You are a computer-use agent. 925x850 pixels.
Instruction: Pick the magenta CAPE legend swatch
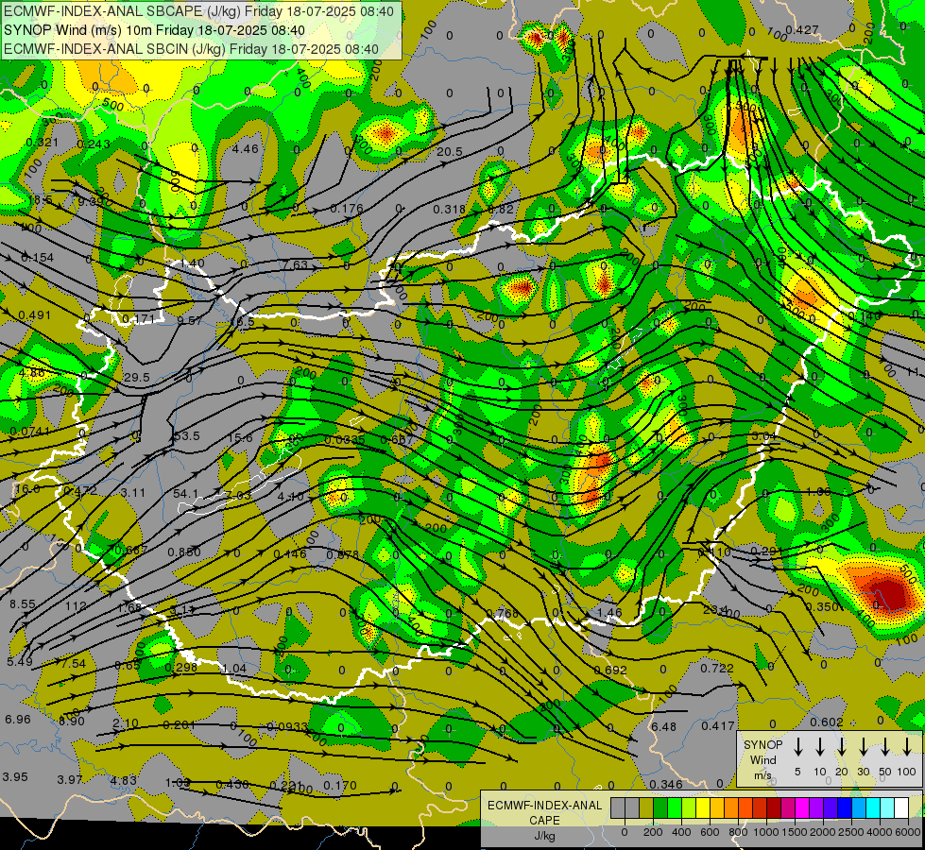coord(802,808)
